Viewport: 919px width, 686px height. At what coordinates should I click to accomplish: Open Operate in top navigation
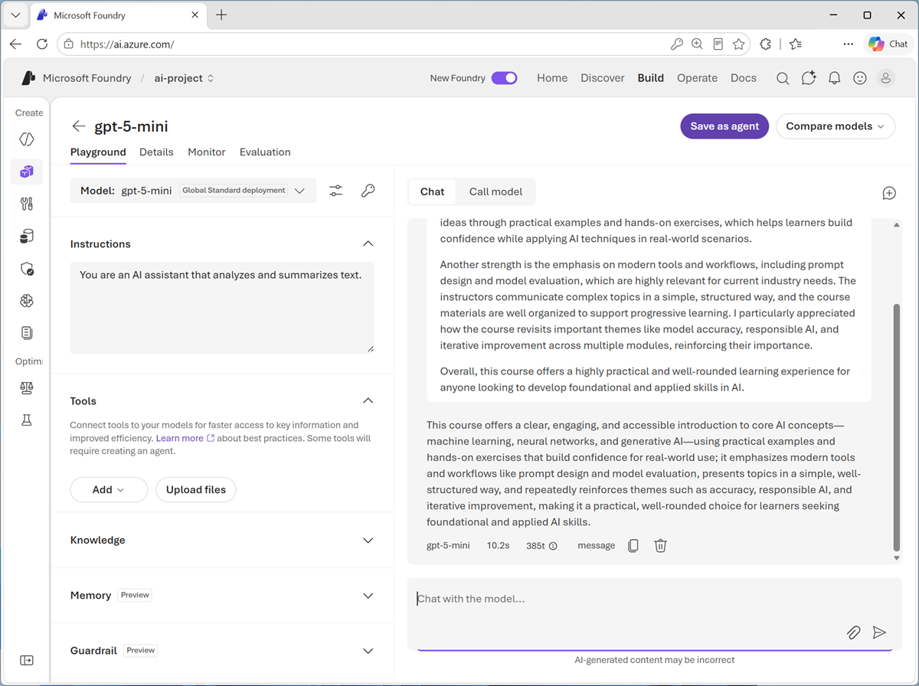coord(697,78)
